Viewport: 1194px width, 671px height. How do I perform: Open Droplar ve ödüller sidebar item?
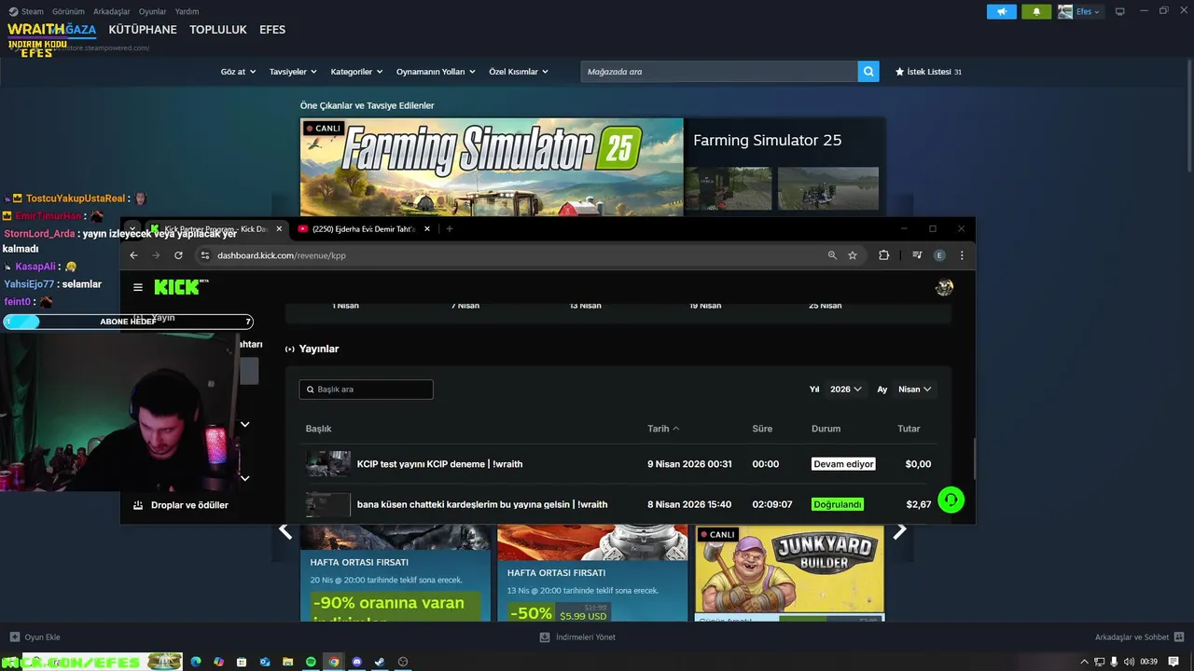(x=181, y=505)
